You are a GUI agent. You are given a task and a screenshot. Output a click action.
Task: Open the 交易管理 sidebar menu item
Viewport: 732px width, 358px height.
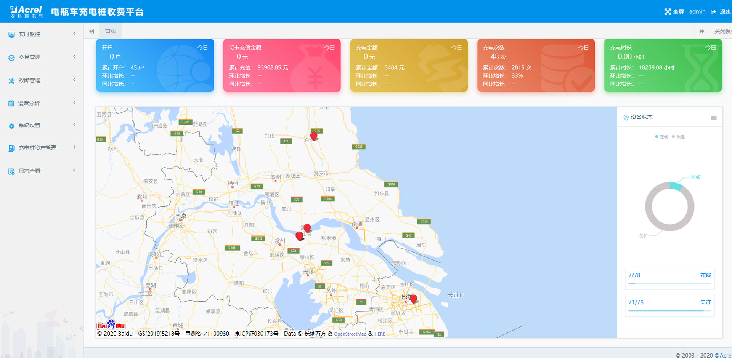pos(42,58)
